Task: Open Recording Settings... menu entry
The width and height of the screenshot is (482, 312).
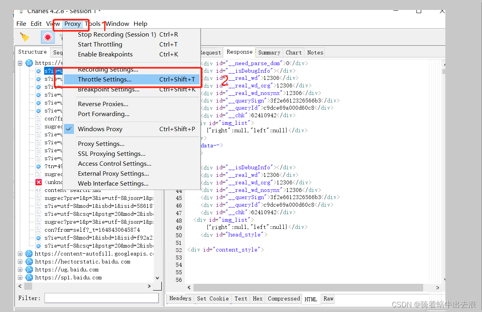Action: pyautogui.click(x=132, y=70)
